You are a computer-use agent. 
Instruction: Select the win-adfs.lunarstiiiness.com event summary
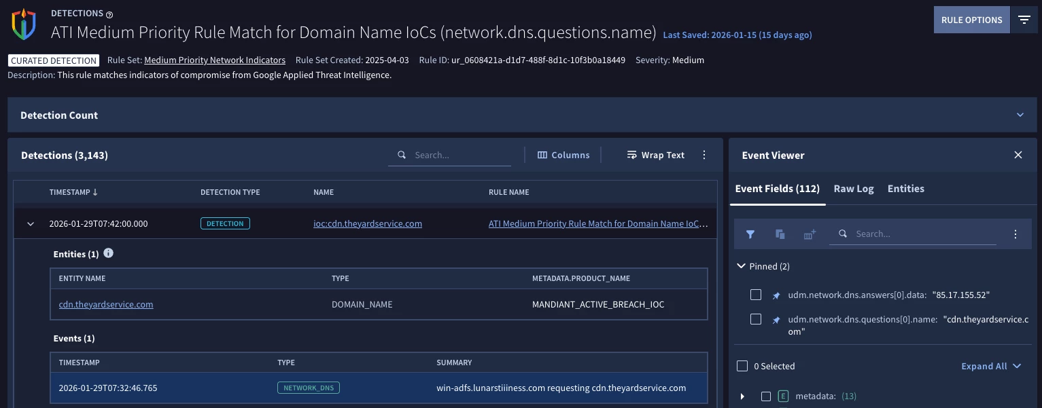pyautogui.click(x=561, y=388)
